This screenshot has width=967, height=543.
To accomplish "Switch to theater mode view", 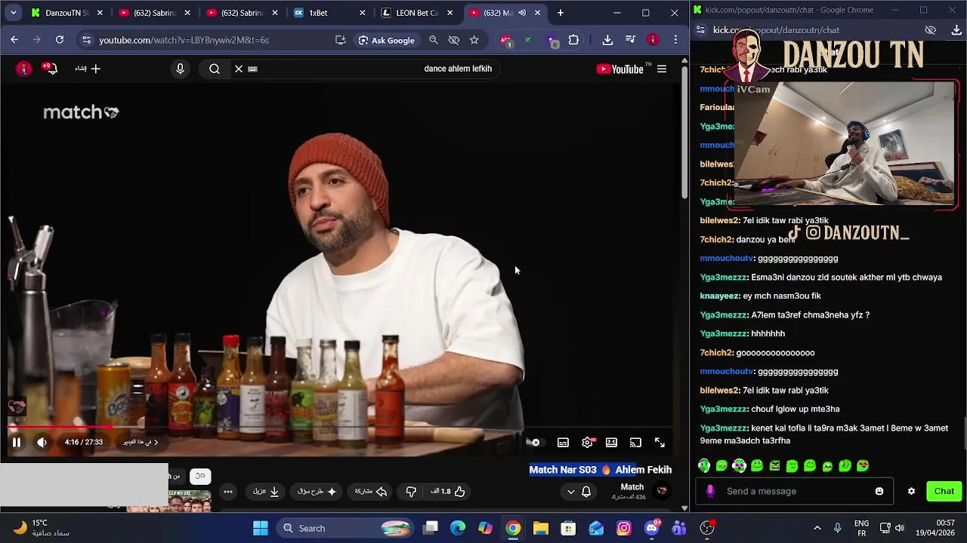I will point(611,443).
